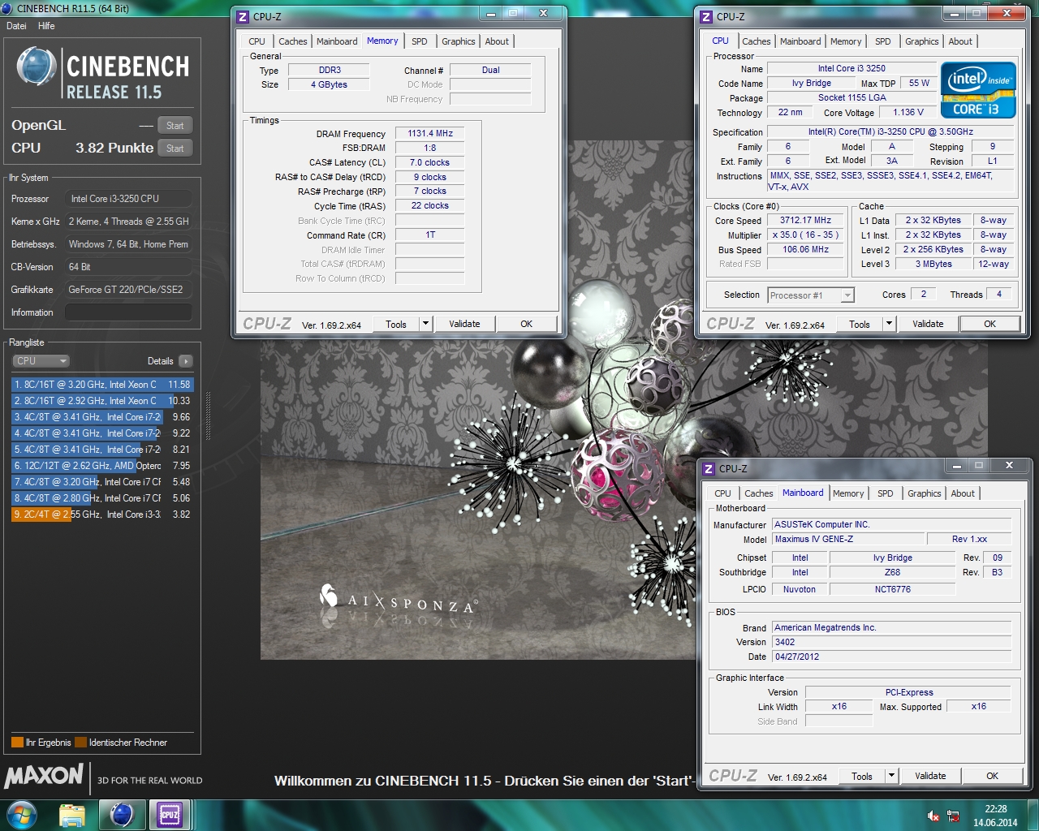This screenshot has width=1039, height=831.
Task: Click the Information text field in Cinebench
Action: pos(128,312)
